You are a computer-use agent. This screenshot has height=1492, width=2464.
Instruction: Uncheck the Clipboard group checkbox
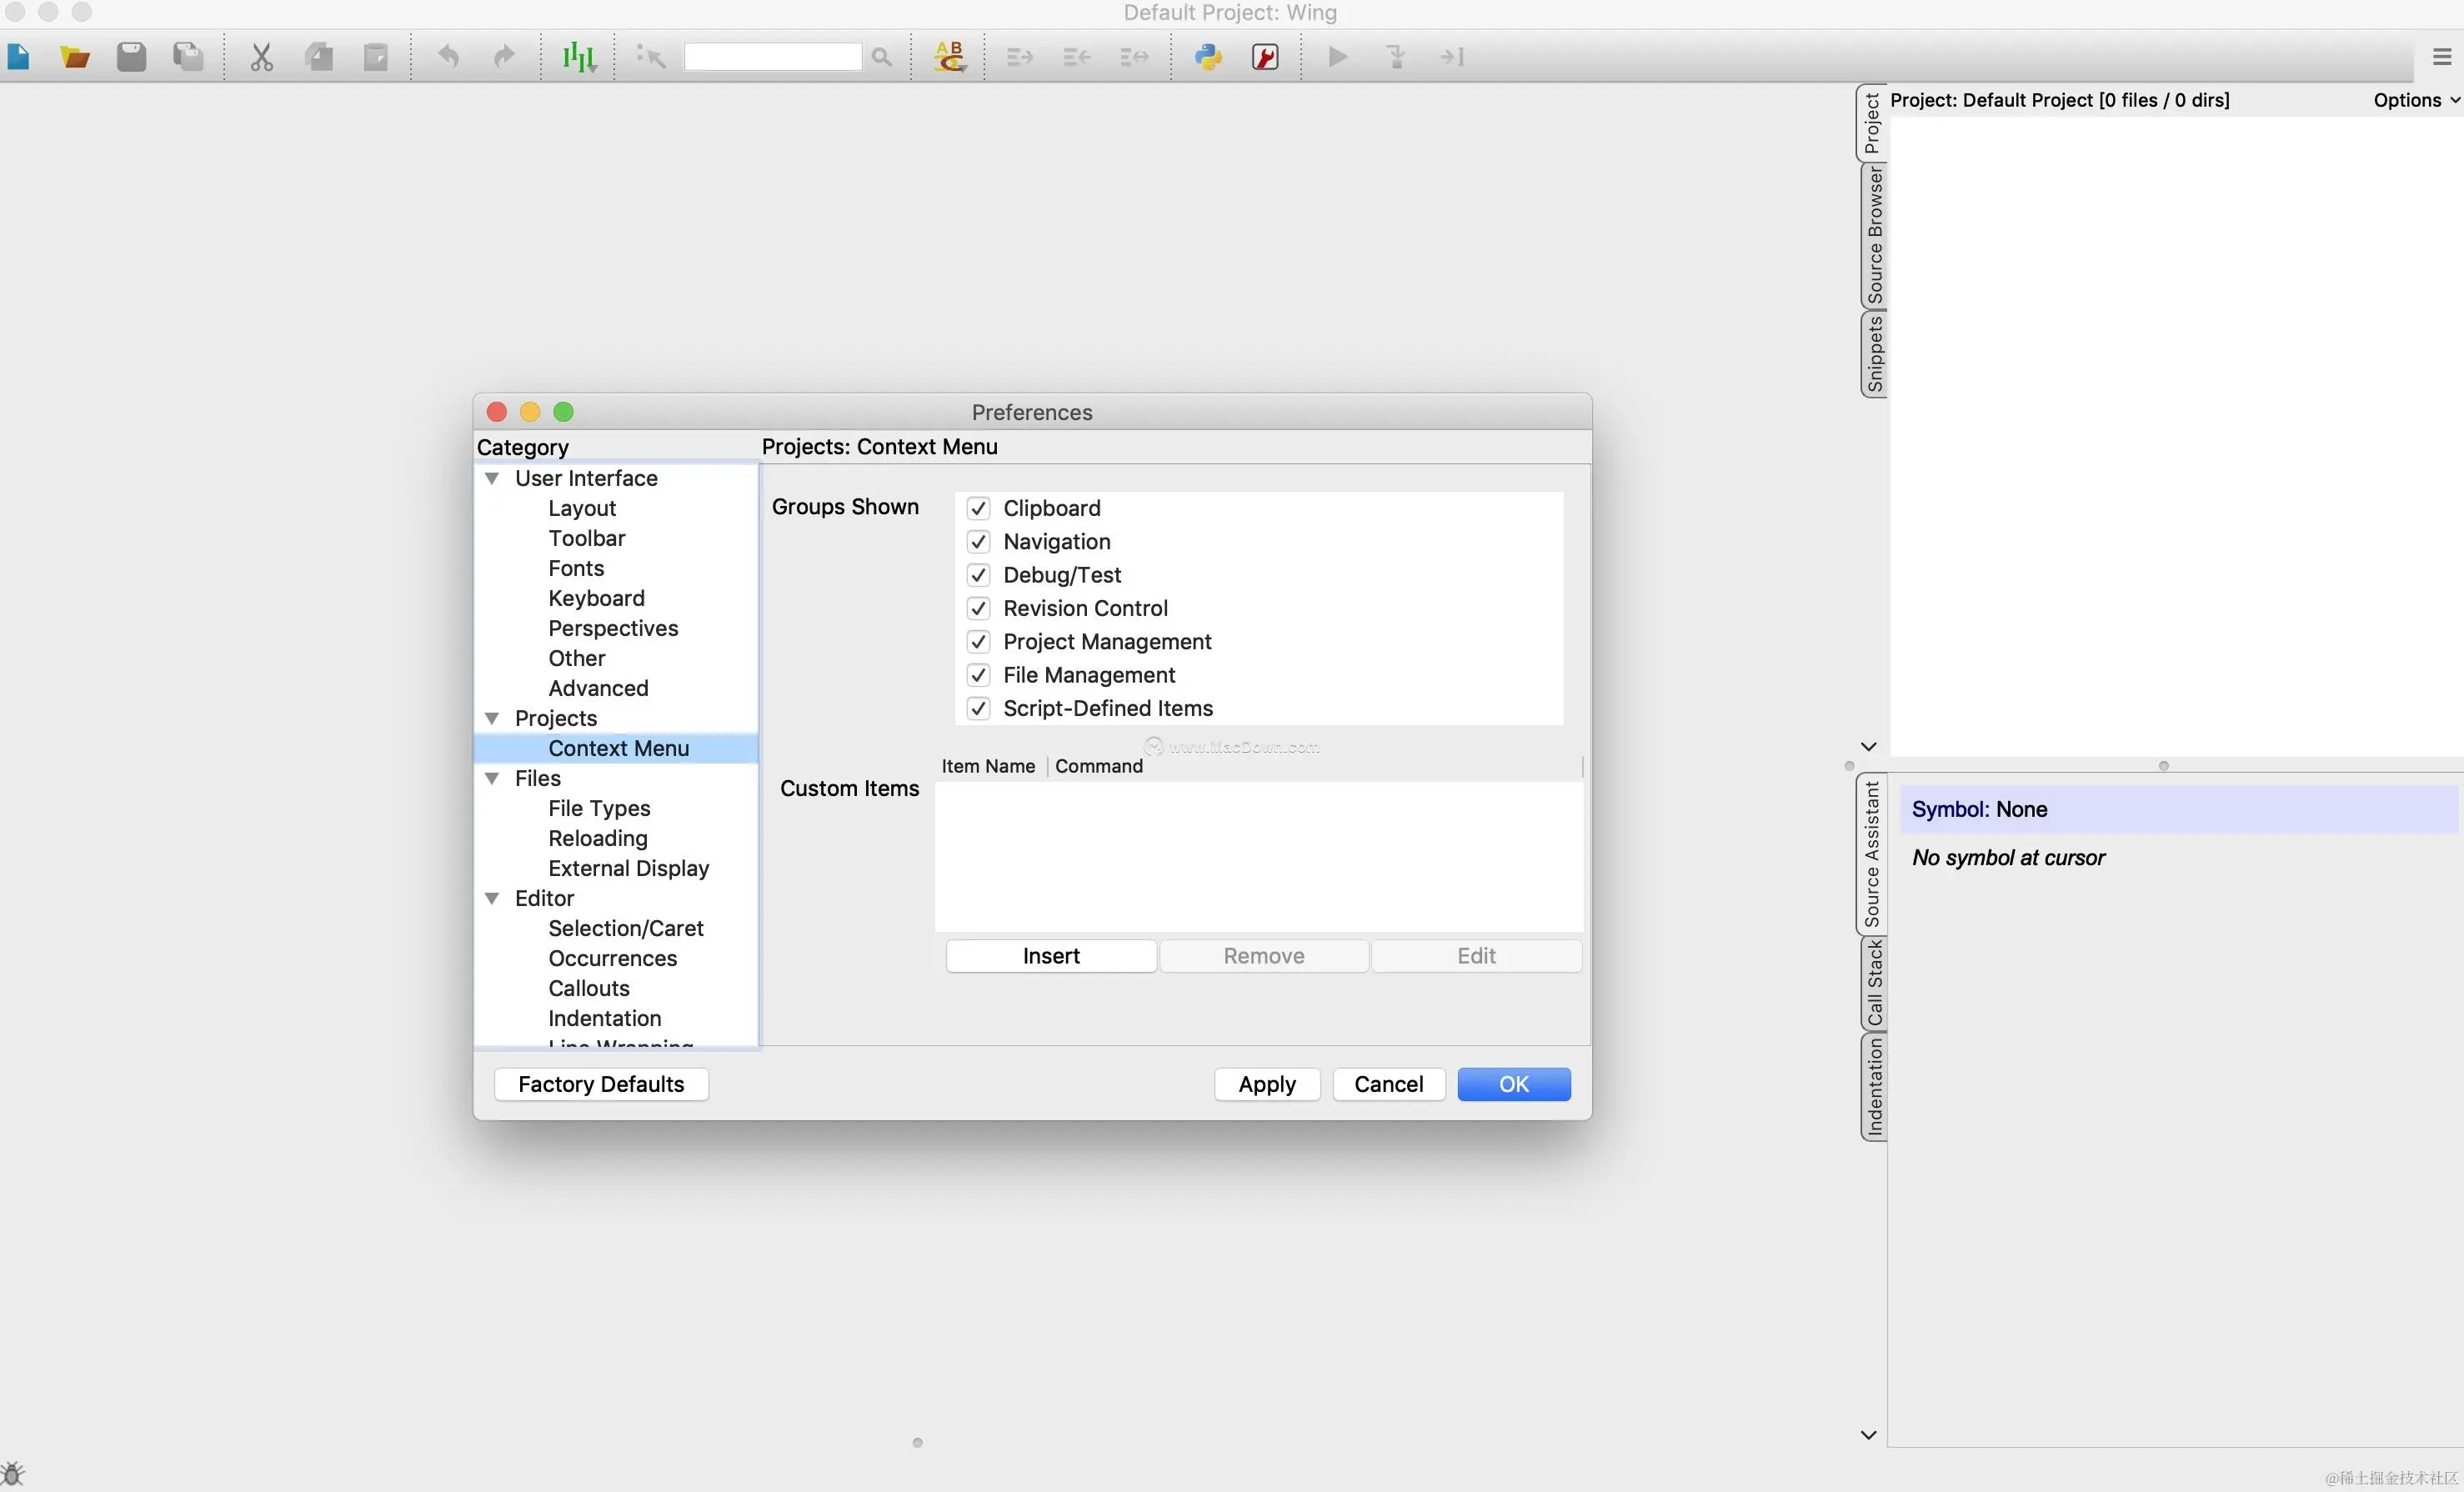click(x=978, y=509)
